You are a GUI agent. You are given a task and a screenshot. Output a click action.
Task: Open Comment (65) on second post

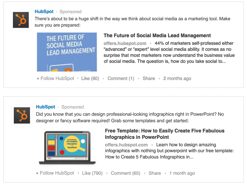point(125,173)
